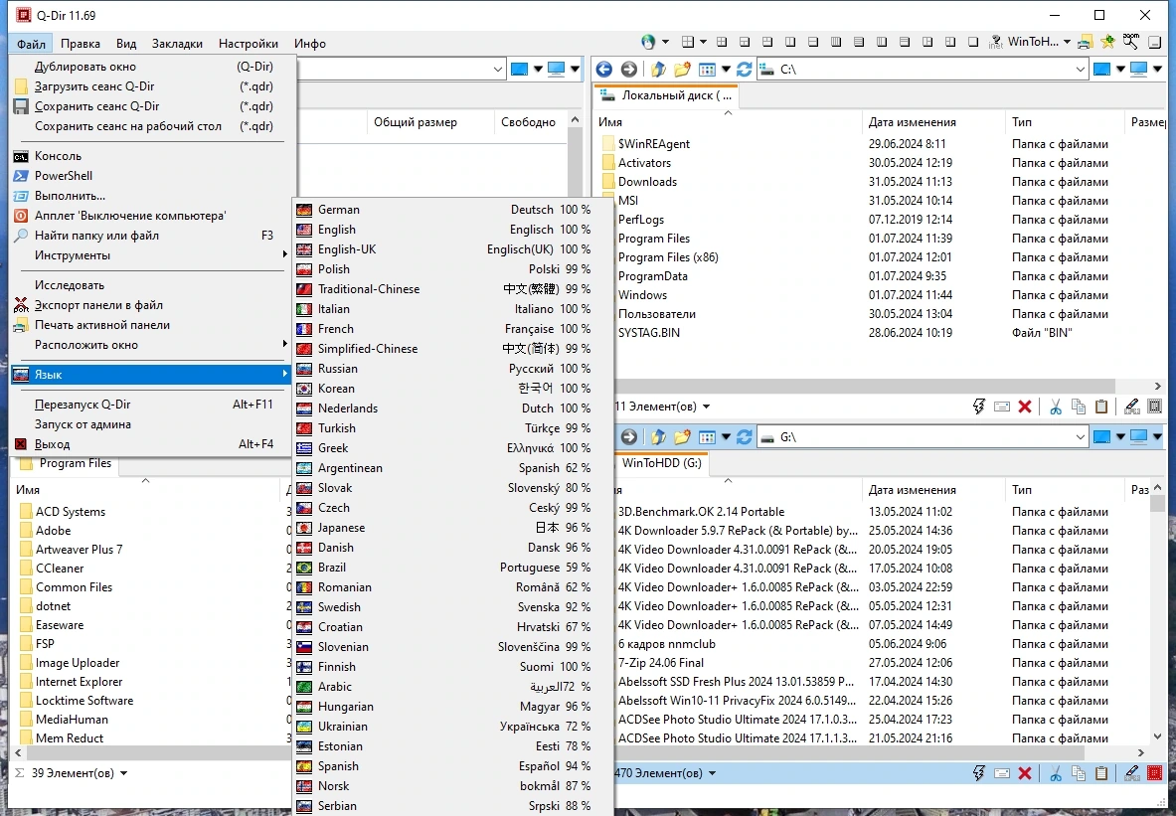
Task: Create a new folder in C:\ pane
Action: (682, 69)
